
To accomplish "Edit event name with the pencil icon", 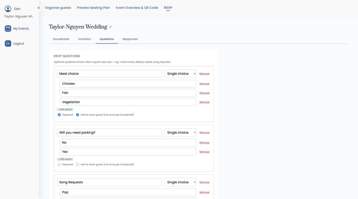I will click(110, 27).
